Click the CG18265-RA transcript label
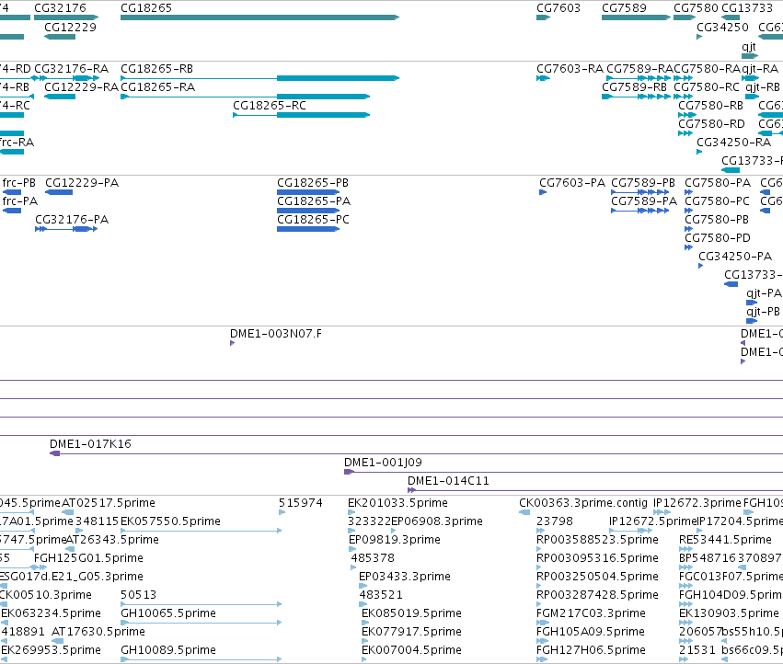 [158, 86]
